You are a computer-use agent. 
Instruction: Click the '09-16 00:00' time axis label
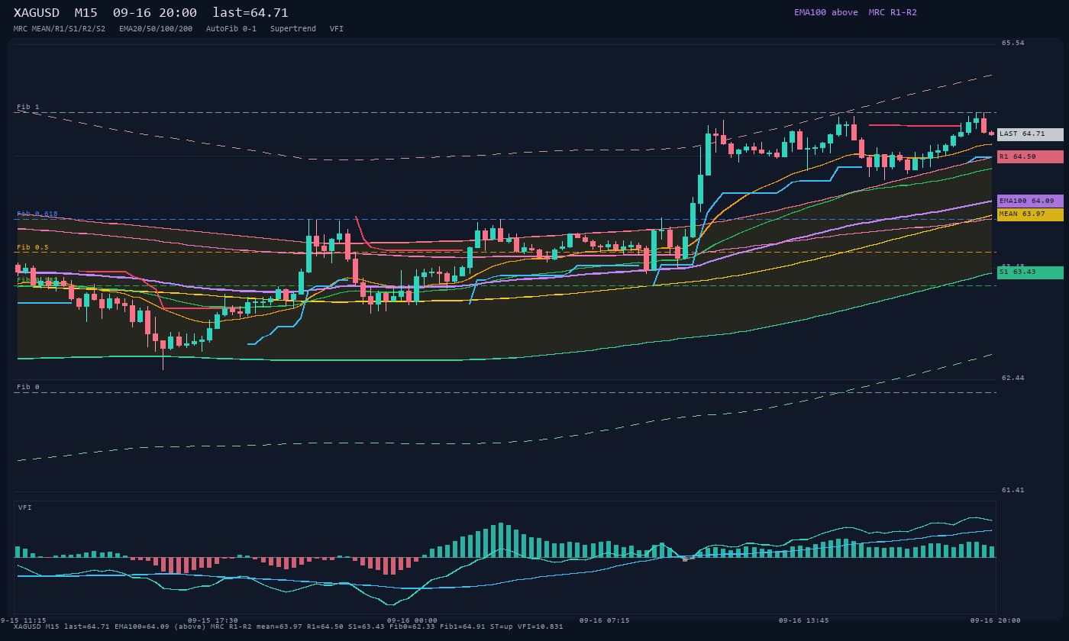412,620
